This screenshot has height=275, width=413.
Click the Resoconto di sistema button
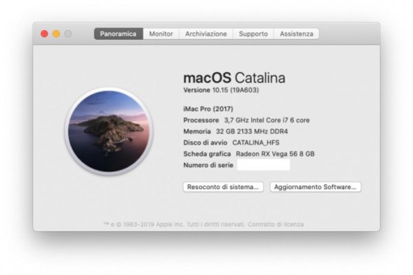click(x=223, y=187)
